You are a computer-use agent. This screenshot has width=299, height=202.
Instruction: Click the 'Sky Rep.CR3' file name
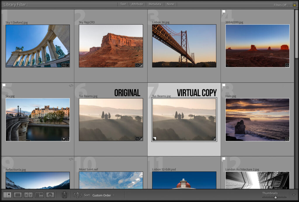[x=86, y=22]
